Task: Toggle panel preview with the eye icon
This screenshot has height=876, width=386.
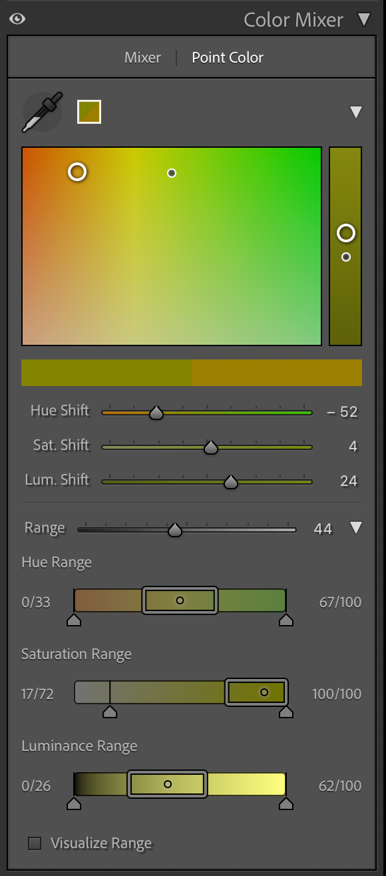Action: (18, 19)
